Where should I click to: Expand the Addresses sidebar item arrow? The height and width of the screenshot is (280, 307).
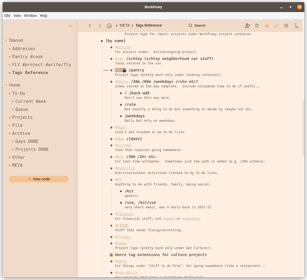pyautogui.click(x=10, y=49)
